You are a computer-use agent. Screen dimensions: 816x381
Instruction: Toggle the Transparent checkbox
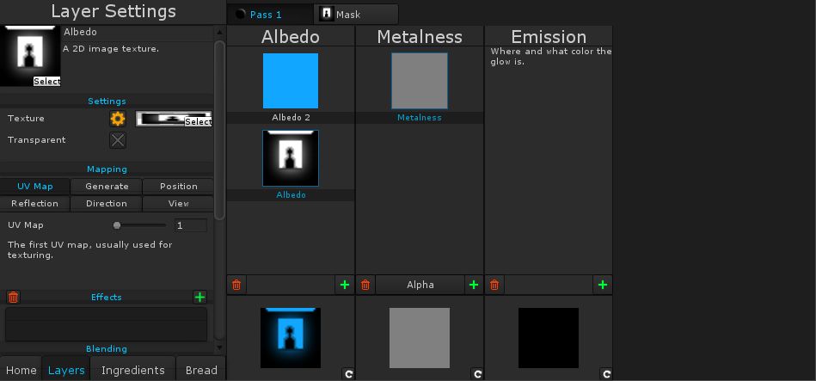[118, 140]
